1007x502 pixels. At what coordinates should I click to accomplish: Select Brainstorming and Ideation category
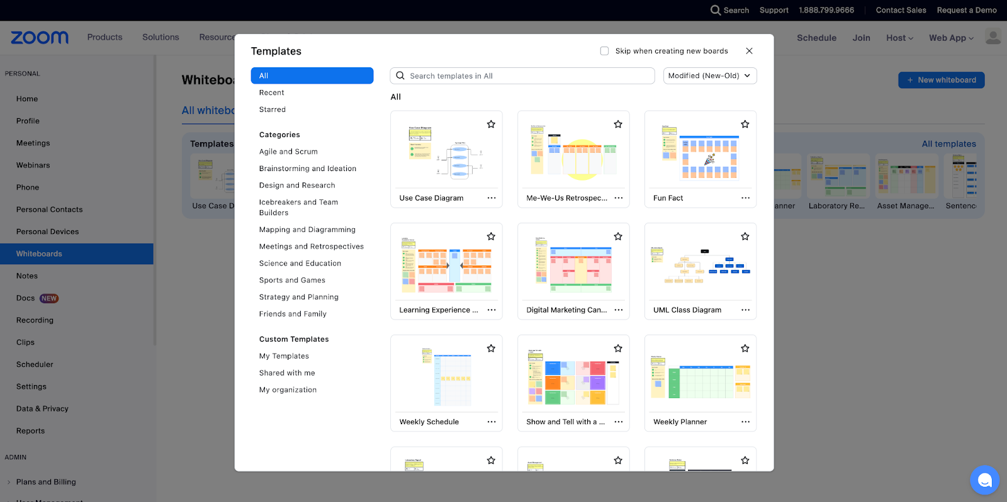tap(308, 169)
